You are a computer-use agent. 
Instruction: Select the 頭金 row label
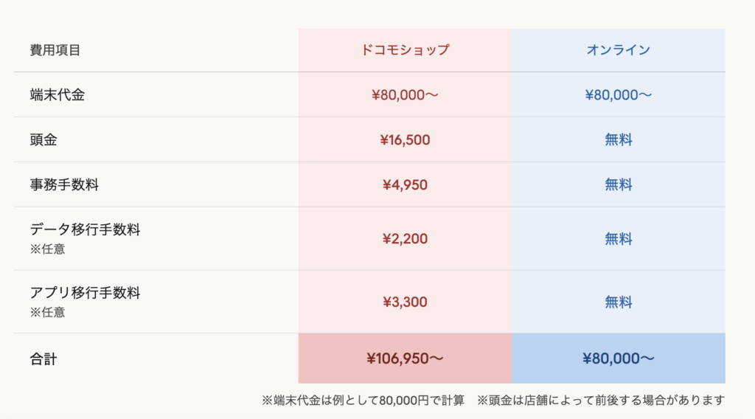44,139
